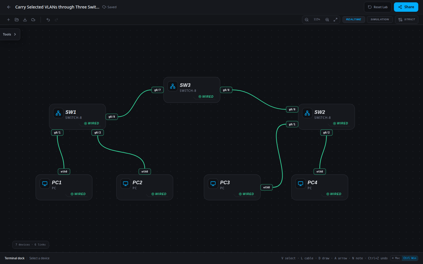Click the download/import icon in toolbar
Screen dimensions: 423x264
click(25, 20)
